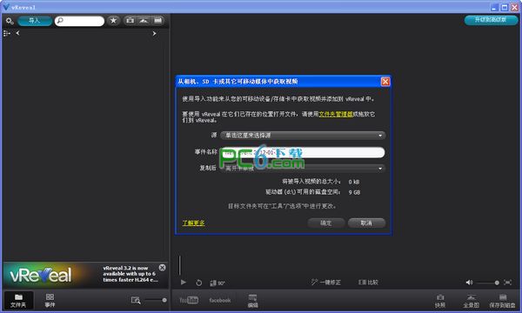Screen dimensions: 522x313
Task: Toggle the 比较 compare view
Action: [x=368, y=282]
